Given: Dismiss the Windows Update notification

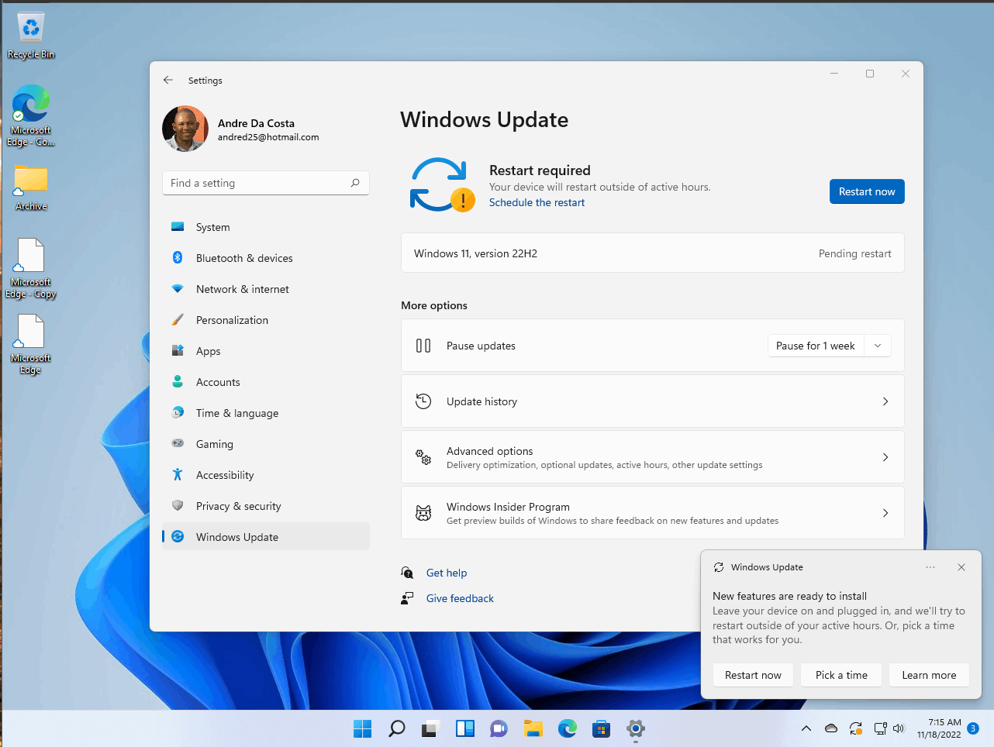Looking at the screenshot, I should pos(961,567).
